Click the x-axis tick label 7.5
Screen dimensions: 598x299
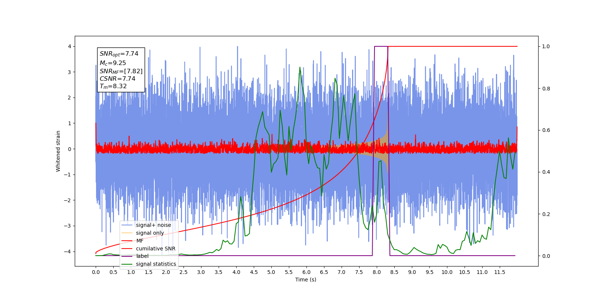359,272
